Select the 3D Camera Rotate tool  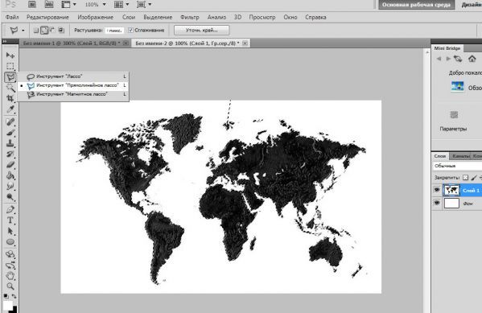point(10,265)
